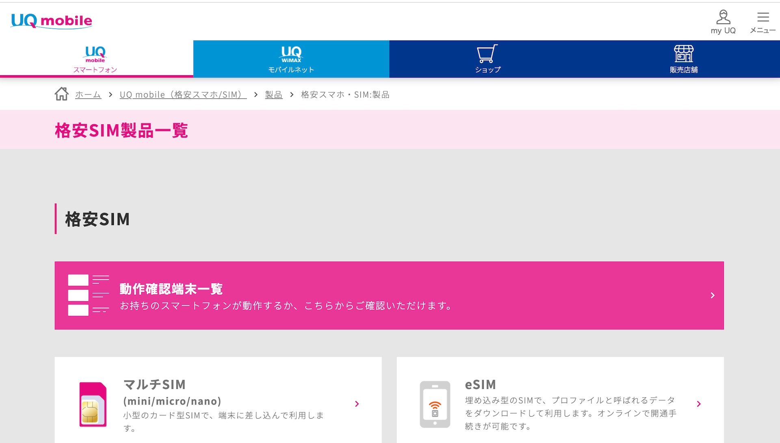Click the UQ mobile logo
The image size is (780, 443).
(x=52, y=20)
